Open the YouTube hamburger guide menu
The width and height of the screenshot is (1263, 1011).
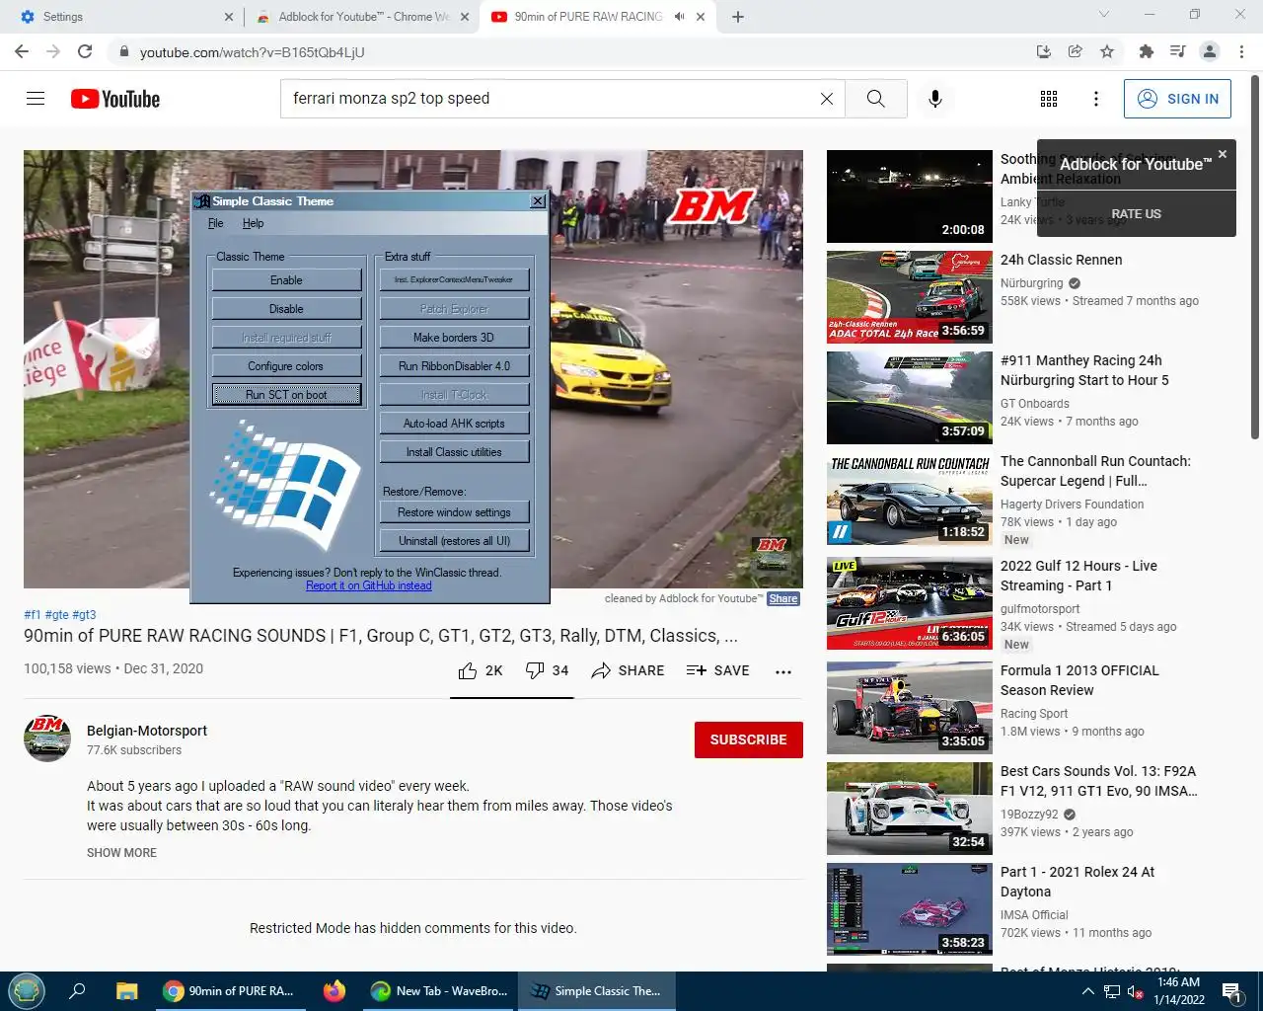[36, 99]
